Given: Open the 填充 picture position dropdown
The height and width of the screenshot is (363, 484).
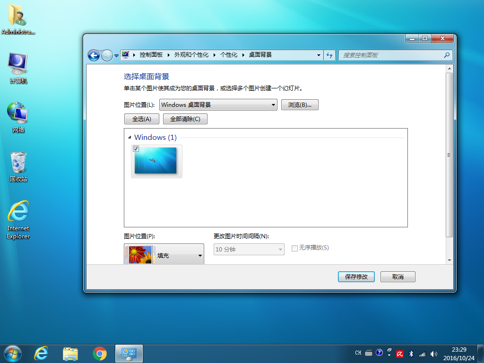Looking at the screenshot, I should (x=164, y=255).
